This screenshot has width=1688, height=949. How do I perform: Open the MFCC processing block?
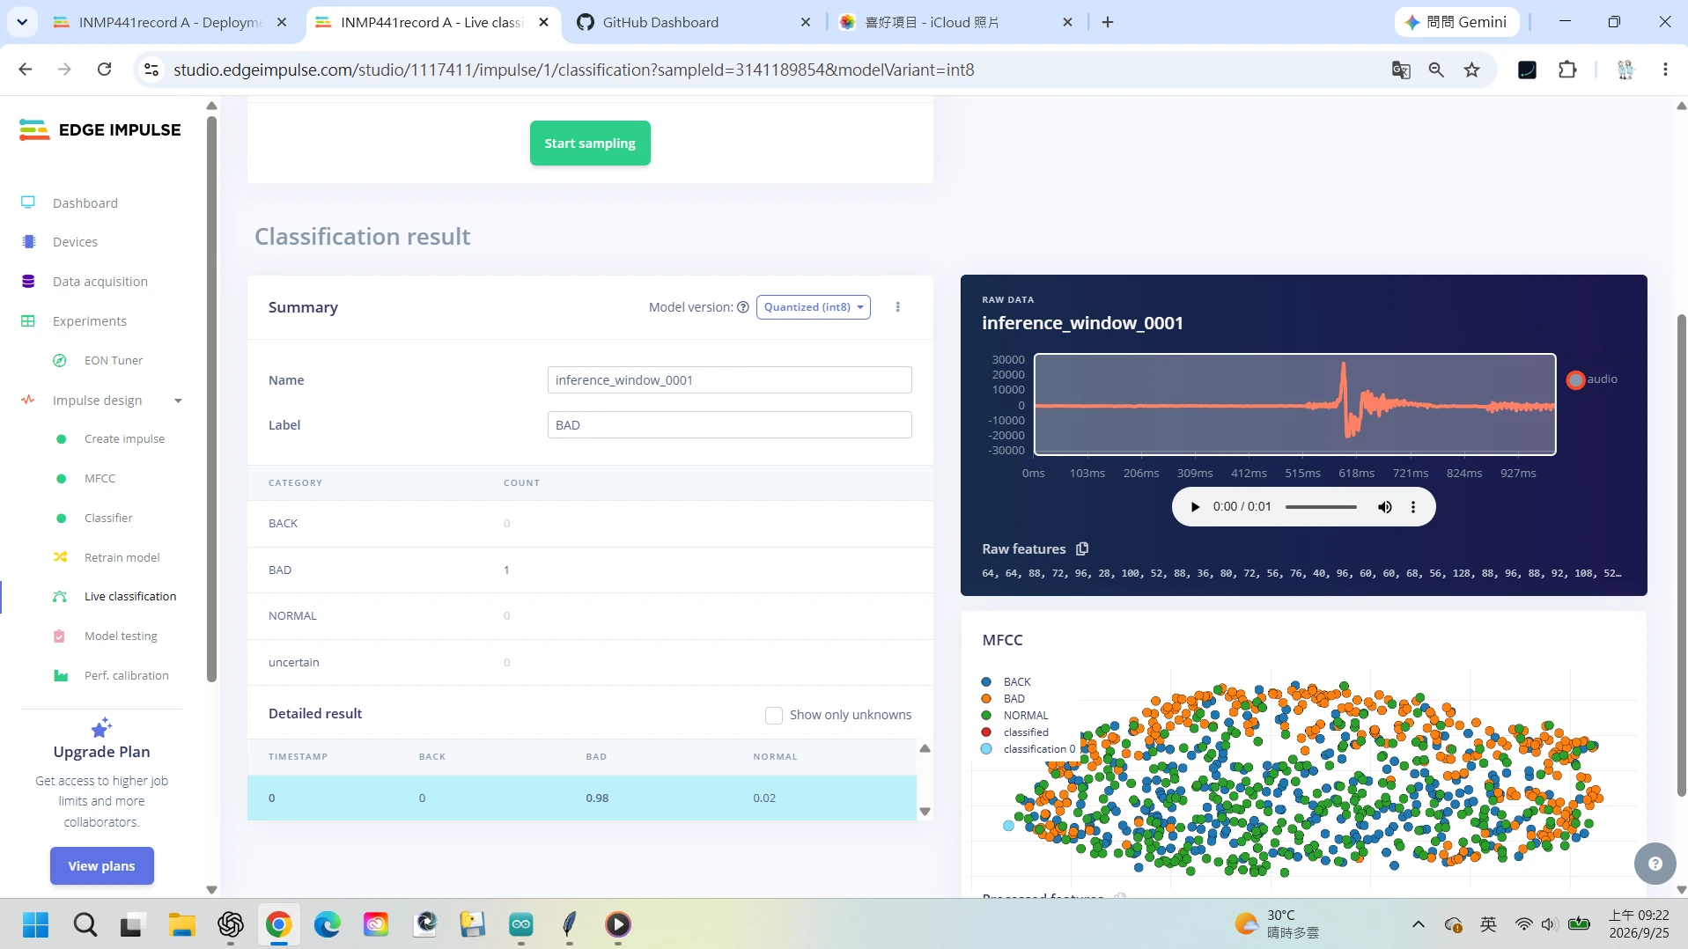pyautogui.click(x=100, y=478)
